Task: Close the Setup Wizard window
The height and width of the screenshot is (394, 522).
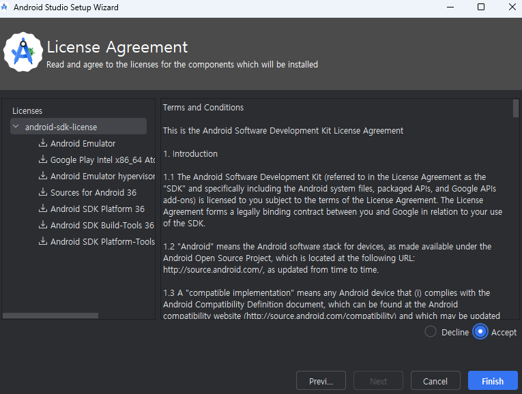Action: click(x=512, y=7)
